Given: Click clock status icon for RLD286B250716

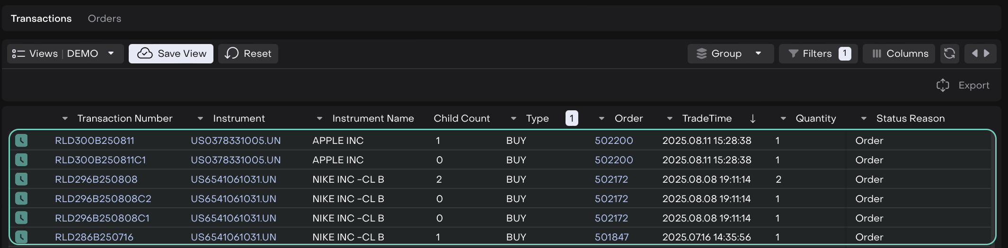Looking at the screenshot, I should (21, 237).
